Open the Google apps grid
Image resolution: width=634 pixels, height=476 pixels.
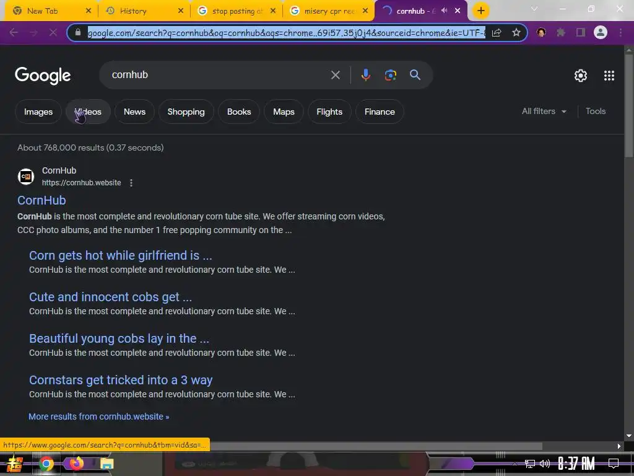point(609,75)
